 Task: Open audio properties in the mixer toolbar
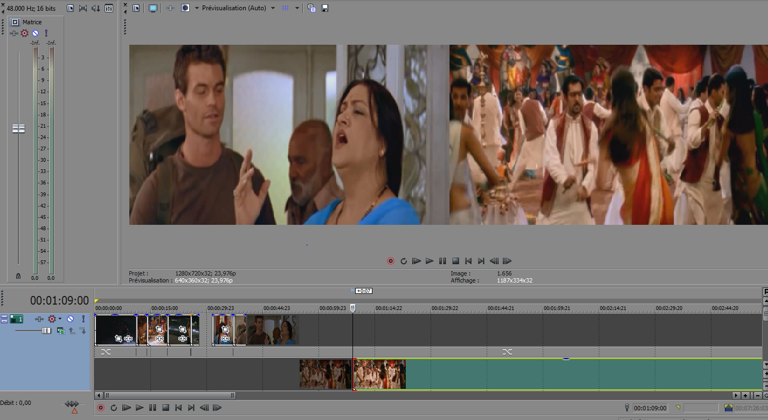[x=71, y=8]
